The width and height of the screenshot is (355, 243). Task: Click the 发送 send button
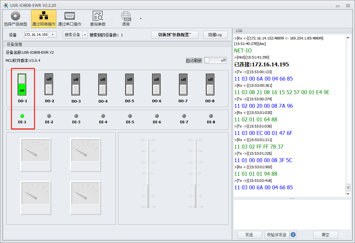(249, 235)
